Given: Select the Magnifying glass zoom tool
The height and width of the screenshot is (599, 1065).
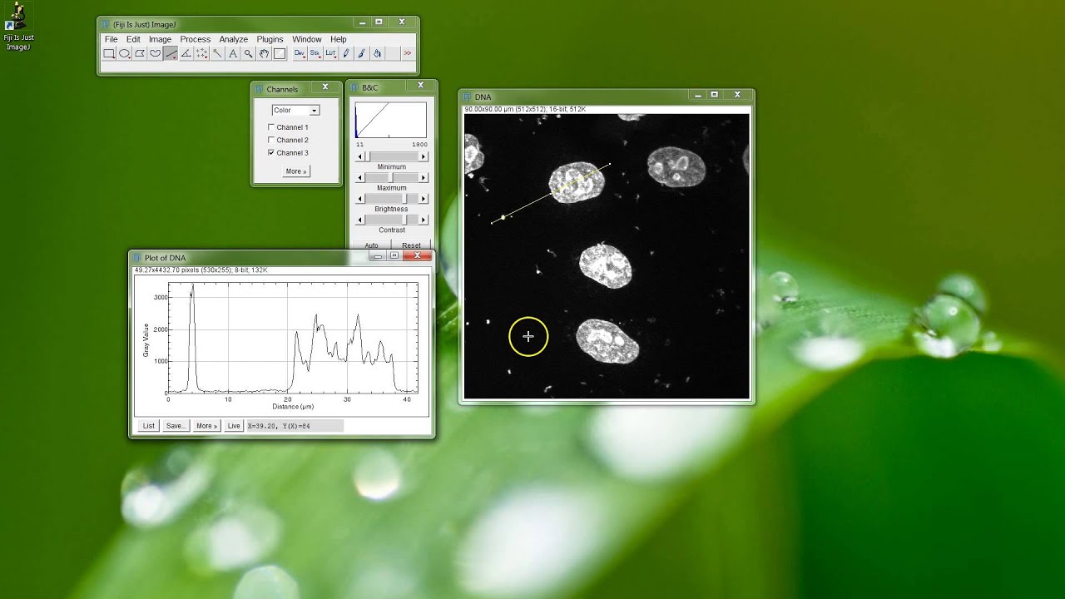Looking at the screenshot, I should 248,53.
